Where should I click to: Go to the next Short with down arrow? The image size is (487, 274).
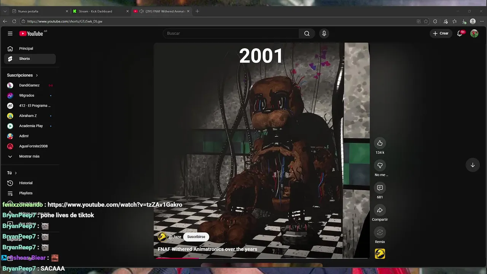click(x=473, y=165)
